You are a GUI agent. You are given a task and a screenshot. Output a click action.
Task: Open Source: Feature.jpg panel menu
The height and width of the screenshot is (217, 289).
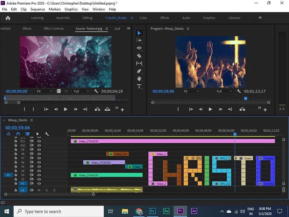click(107, 29)
